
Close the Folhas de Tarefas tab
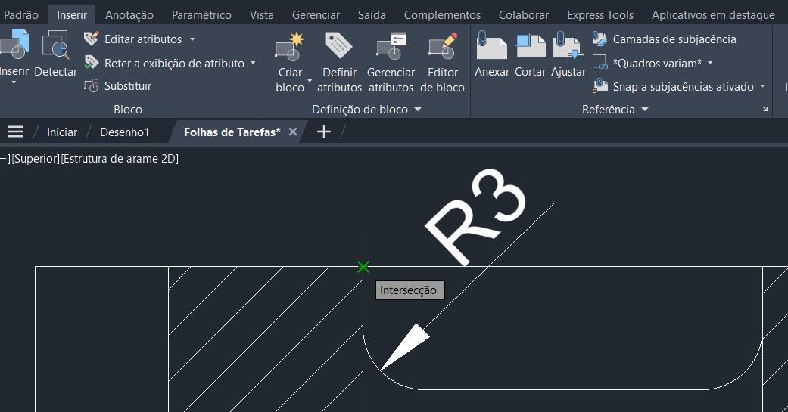pyautogui.click(x=293, y=132)
